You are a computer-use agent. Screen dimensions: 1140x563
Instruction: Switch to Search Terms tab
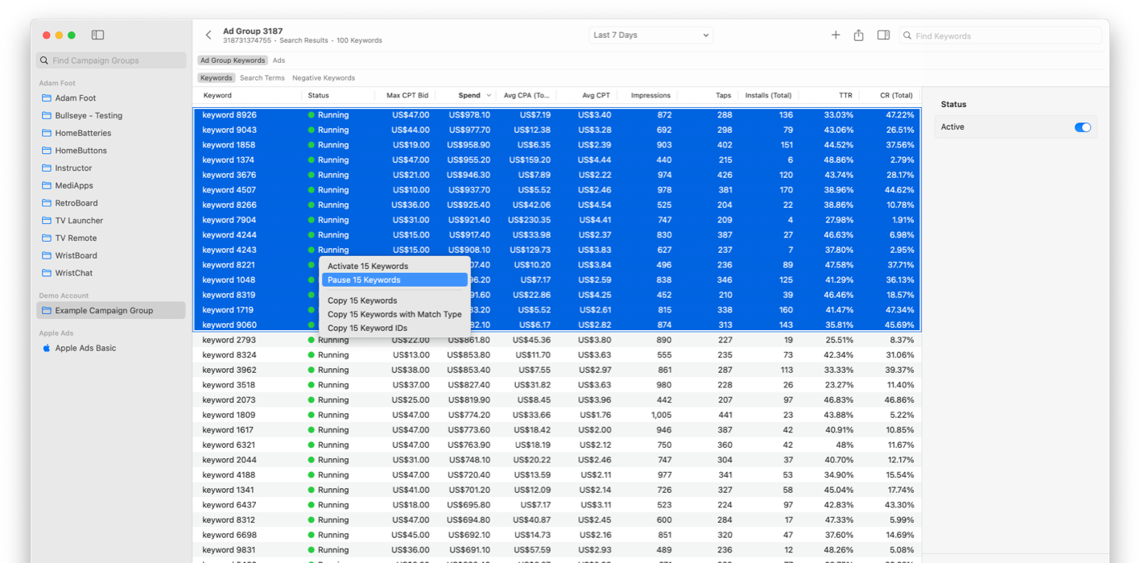pos(262,78)
